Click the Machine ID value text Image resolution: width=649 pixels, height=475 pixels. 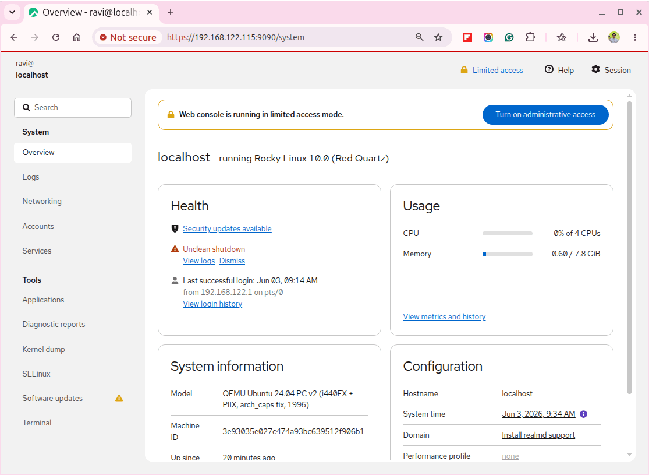pos(293,431)
